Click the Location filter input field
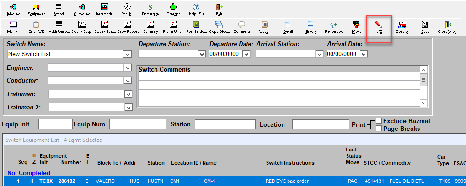466x186 pixels. (x=321, y=124)
